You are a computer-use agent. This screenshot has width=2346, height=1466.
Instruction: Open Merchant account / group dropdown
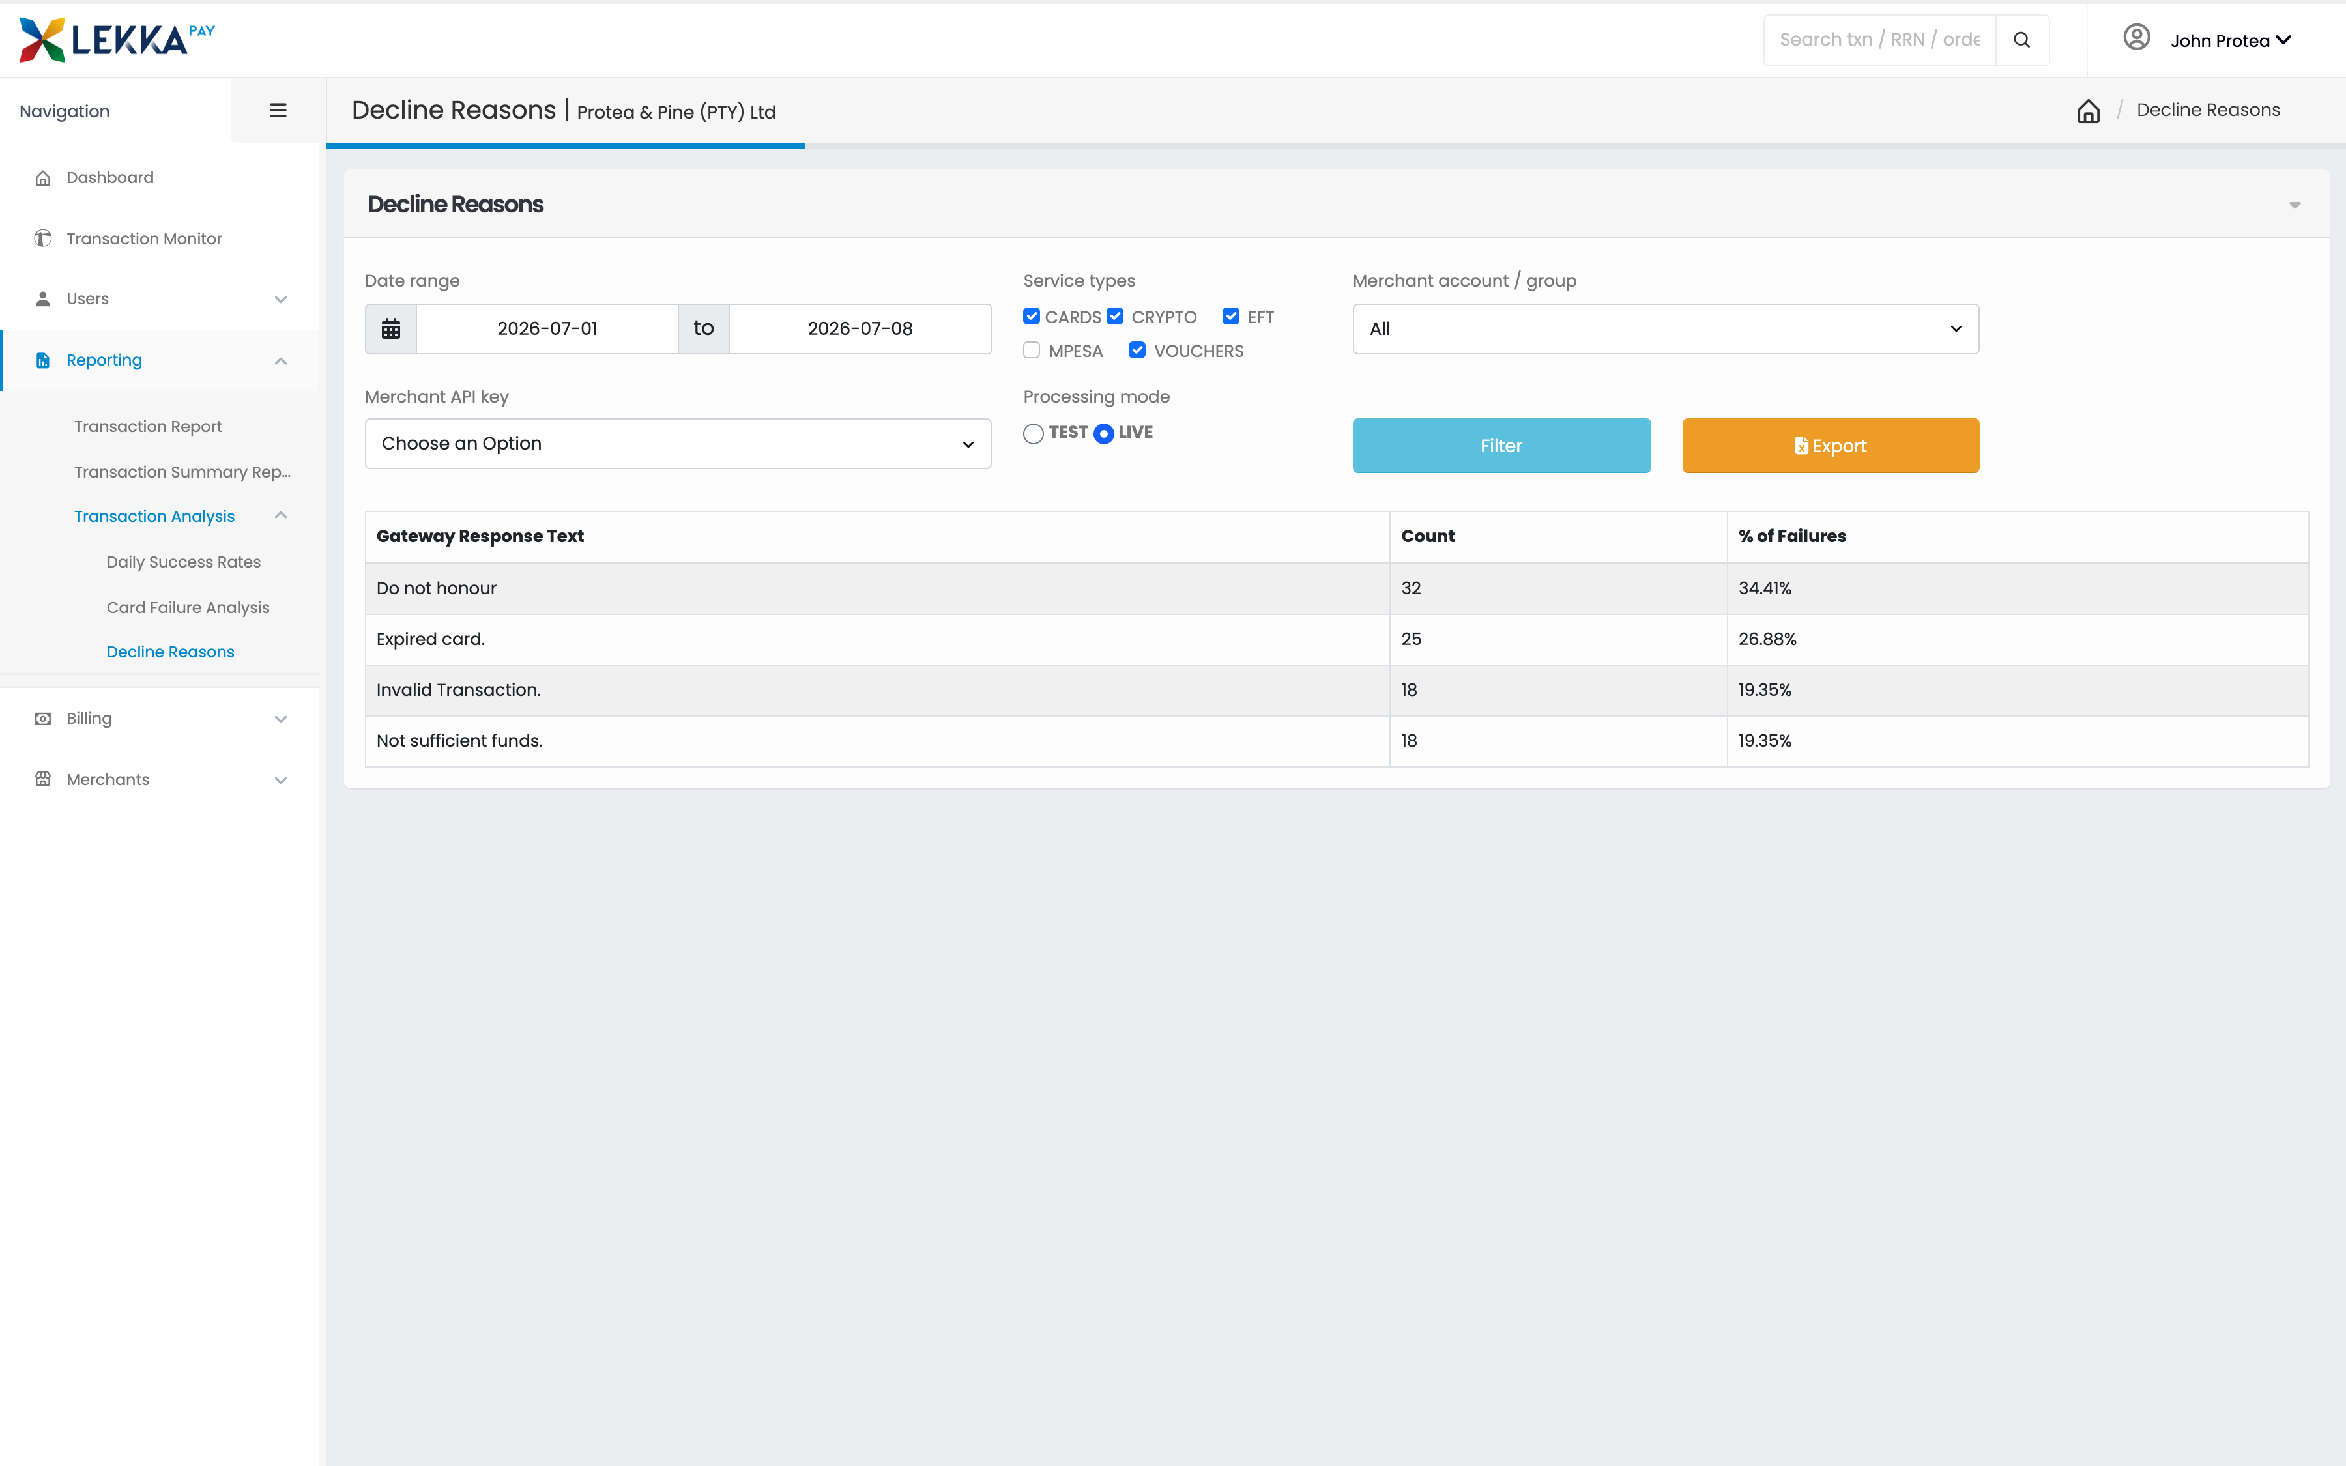pos(1666,328)
